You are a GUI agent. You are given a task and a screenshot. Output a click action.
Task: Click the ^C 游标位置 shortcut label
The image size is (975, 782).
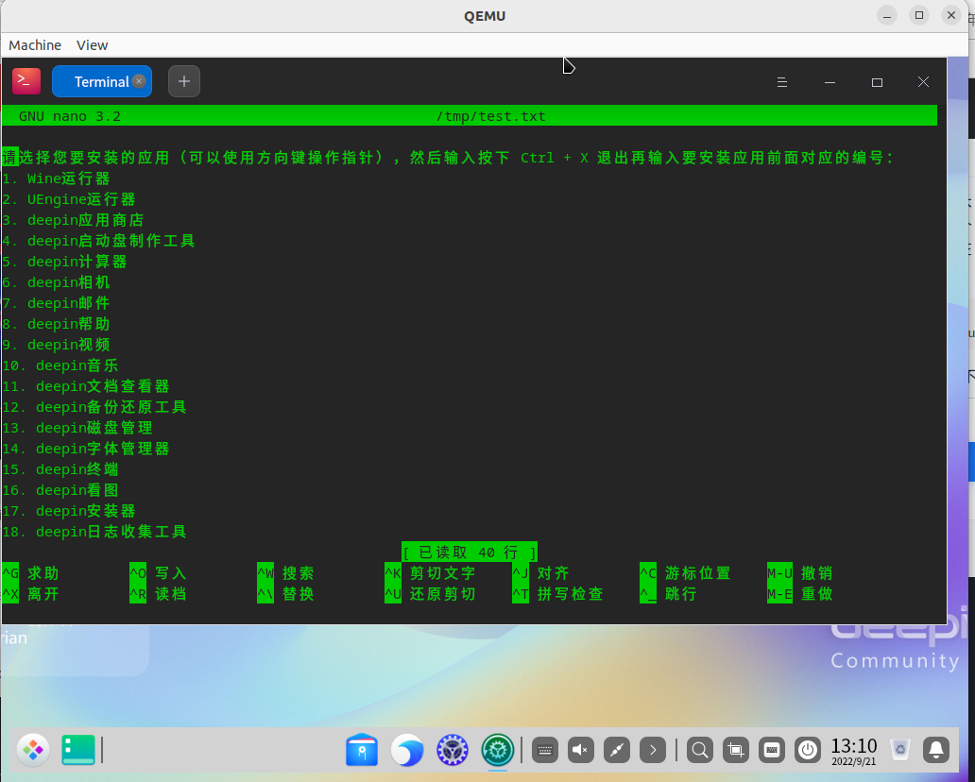pos(685,573)
